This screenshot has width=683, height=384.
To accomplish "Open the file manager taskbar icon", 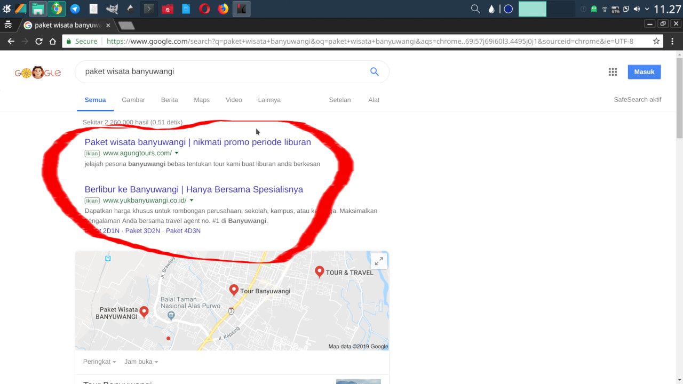I will click(x=38, y=9).
